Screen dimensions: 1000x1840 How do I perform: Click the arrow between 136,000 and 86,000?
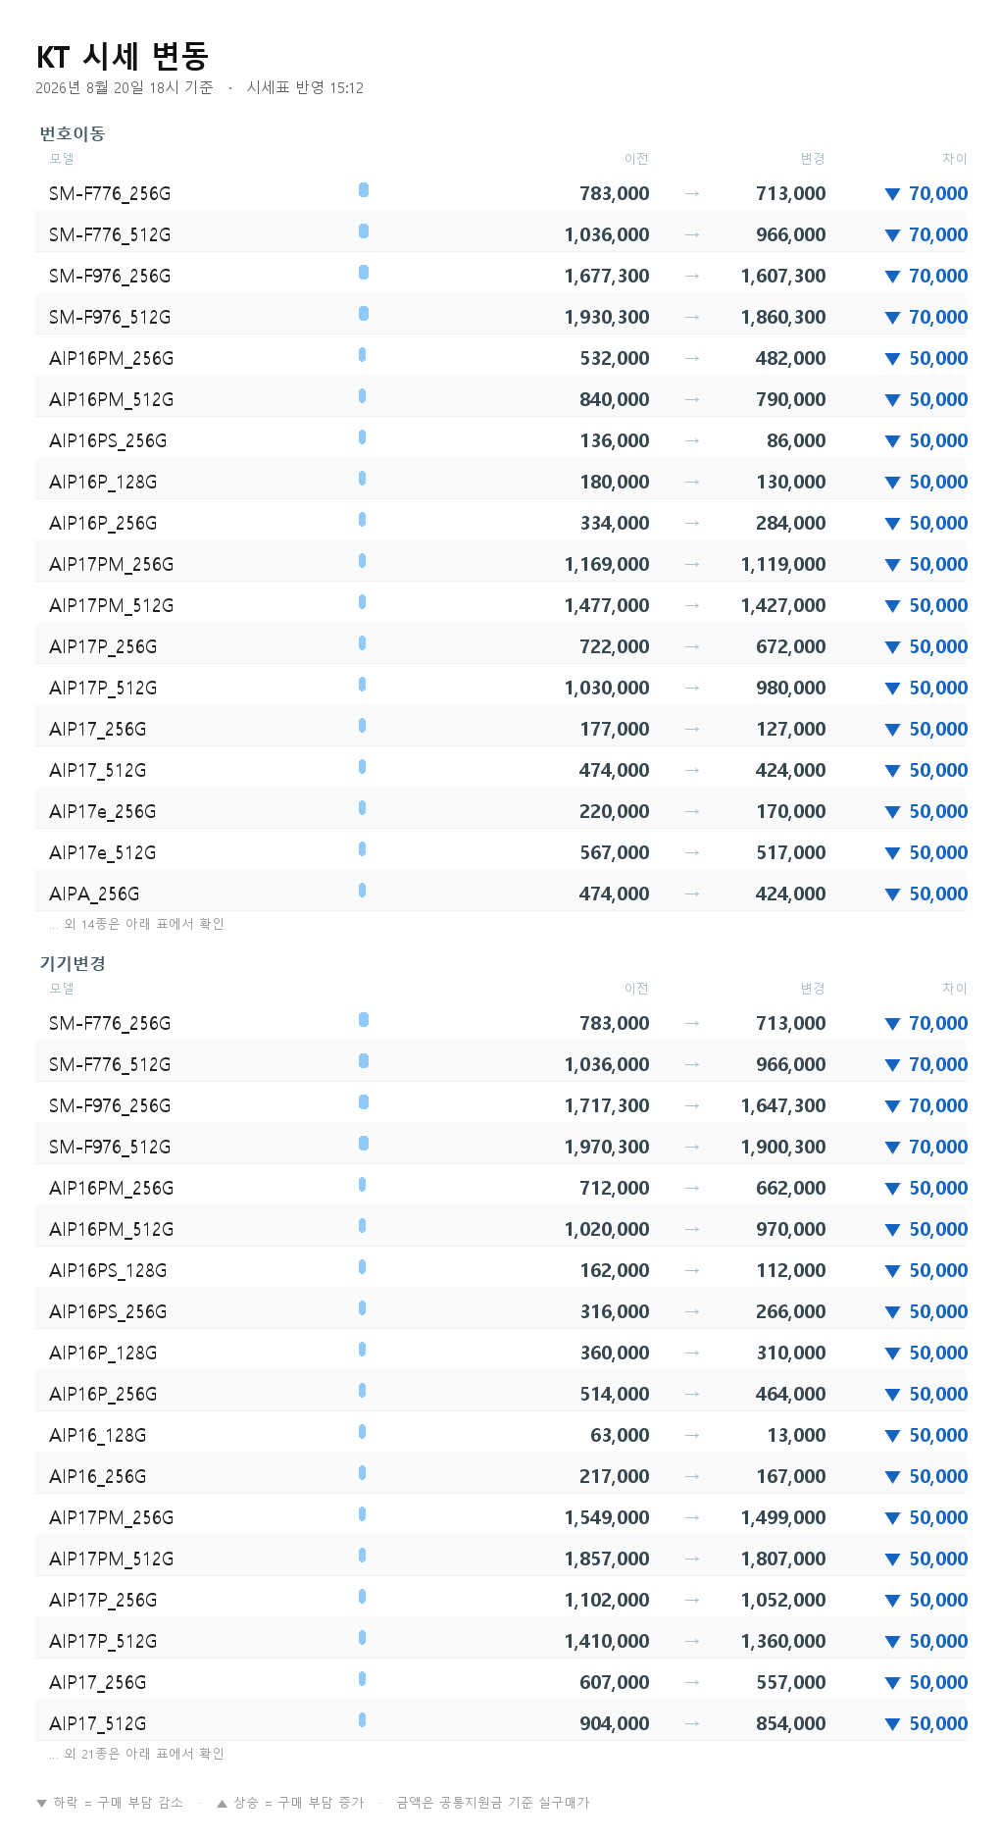click(x=692, y=441)
